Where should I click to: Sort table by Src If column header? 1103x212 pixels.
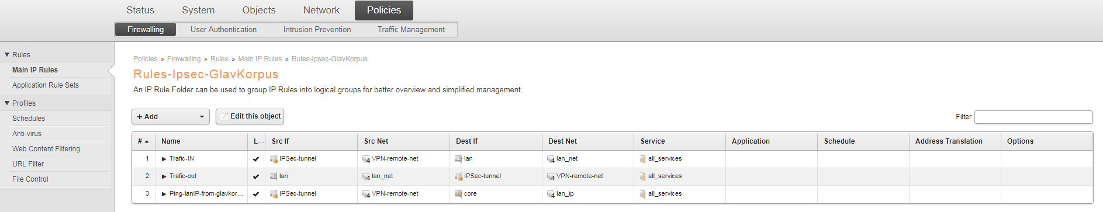[x=312, y=141]
